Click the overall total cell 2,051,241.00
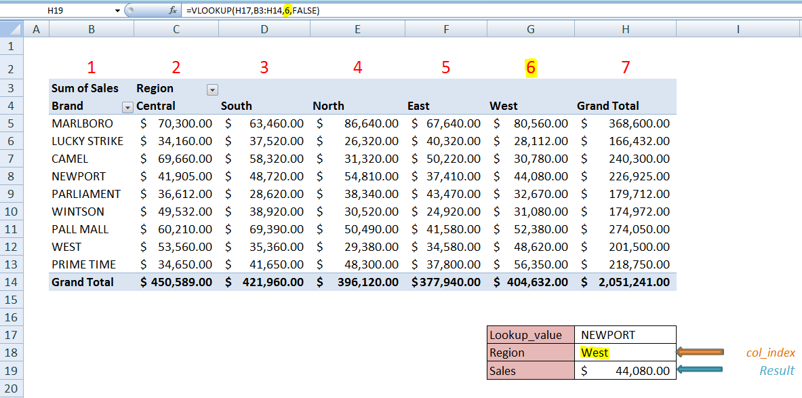802x398 pixels. 626,282
